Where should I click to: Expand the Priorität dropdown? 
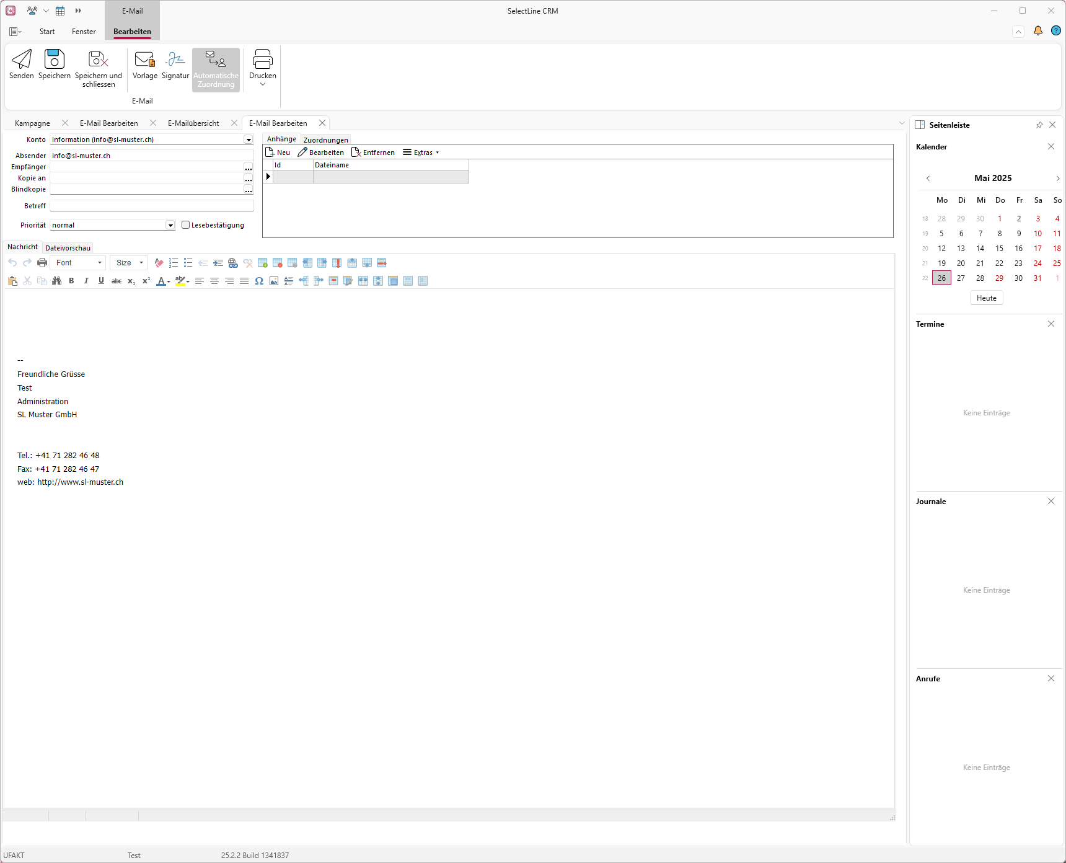click(x=170, y=226)
